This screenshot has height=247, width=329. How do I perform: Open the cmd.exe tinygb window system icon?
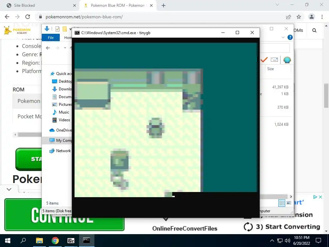77,33
